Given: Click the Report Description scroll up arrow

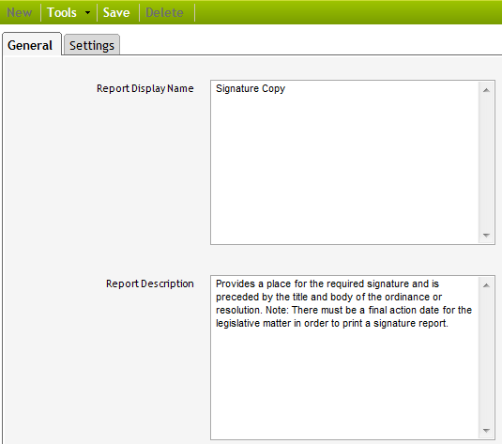Looking at the screenshot, I should [486, 285].
